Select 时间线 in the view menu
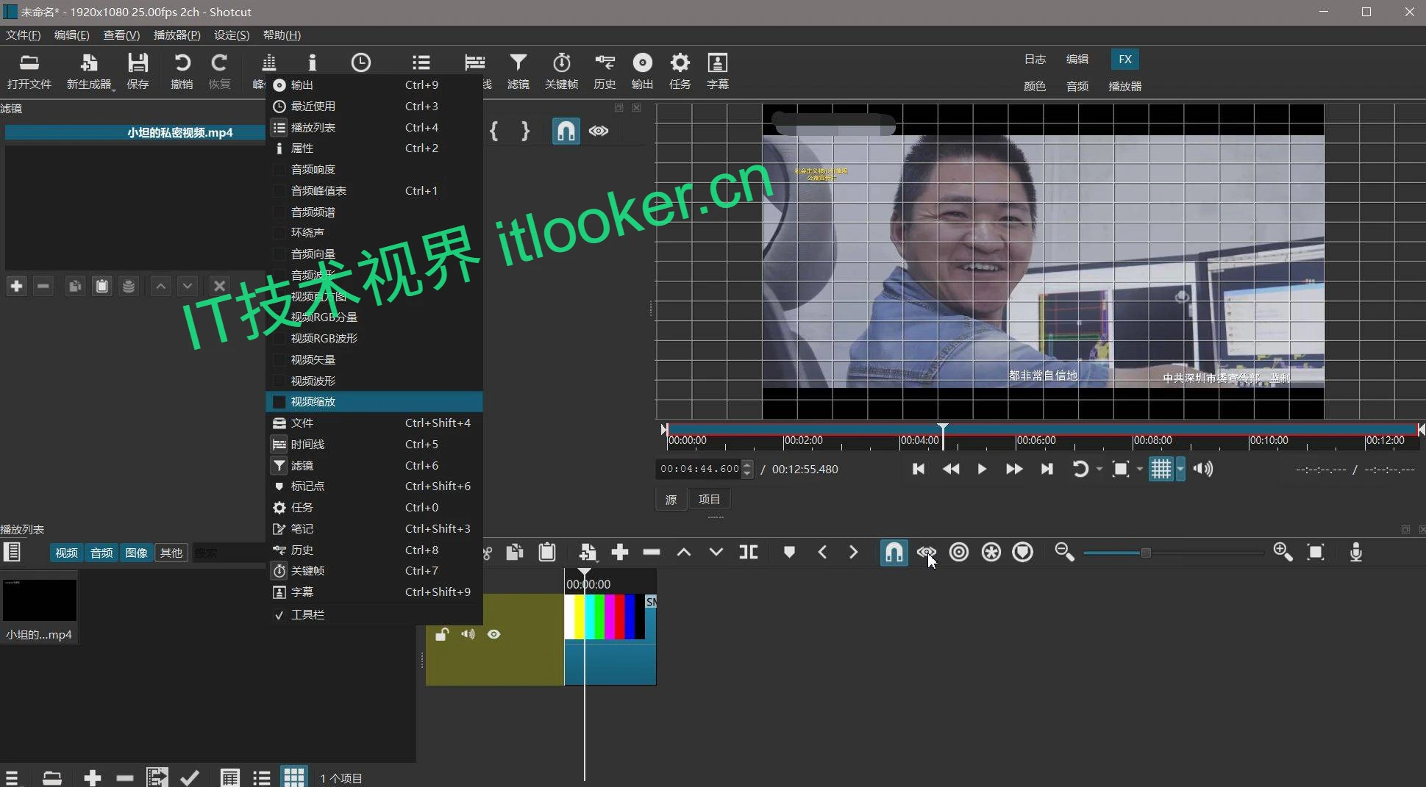This screenshot has height=787, width=1426. pyautogui.click(x=374, y=444)
